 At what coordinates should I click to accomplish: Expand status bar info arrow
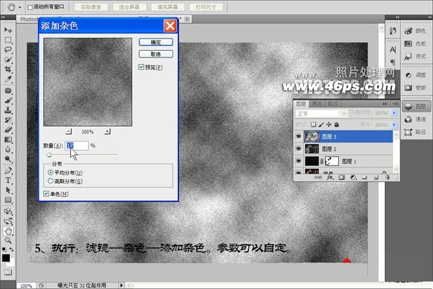121,285
